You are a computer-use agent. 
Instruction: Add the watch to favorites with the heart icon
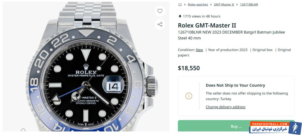160,11
